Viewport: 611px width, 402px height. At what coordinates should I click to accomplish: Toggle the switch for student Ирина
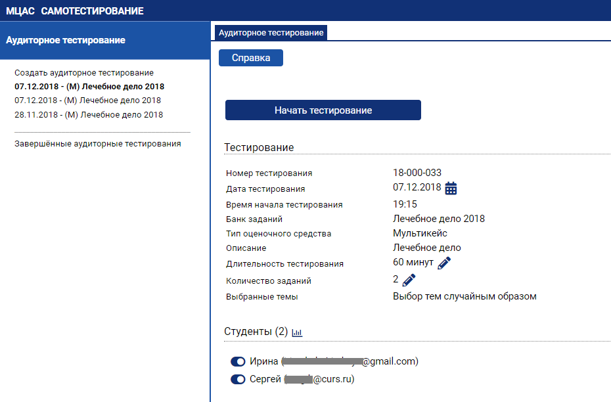click(238, 362)
